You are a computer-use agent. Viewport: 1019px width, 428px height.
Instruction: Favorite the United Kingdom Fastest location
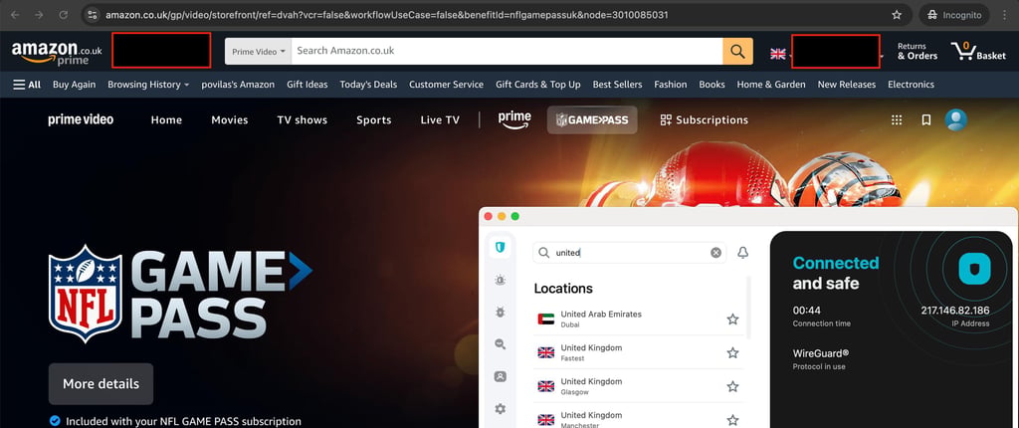point(732,352)
